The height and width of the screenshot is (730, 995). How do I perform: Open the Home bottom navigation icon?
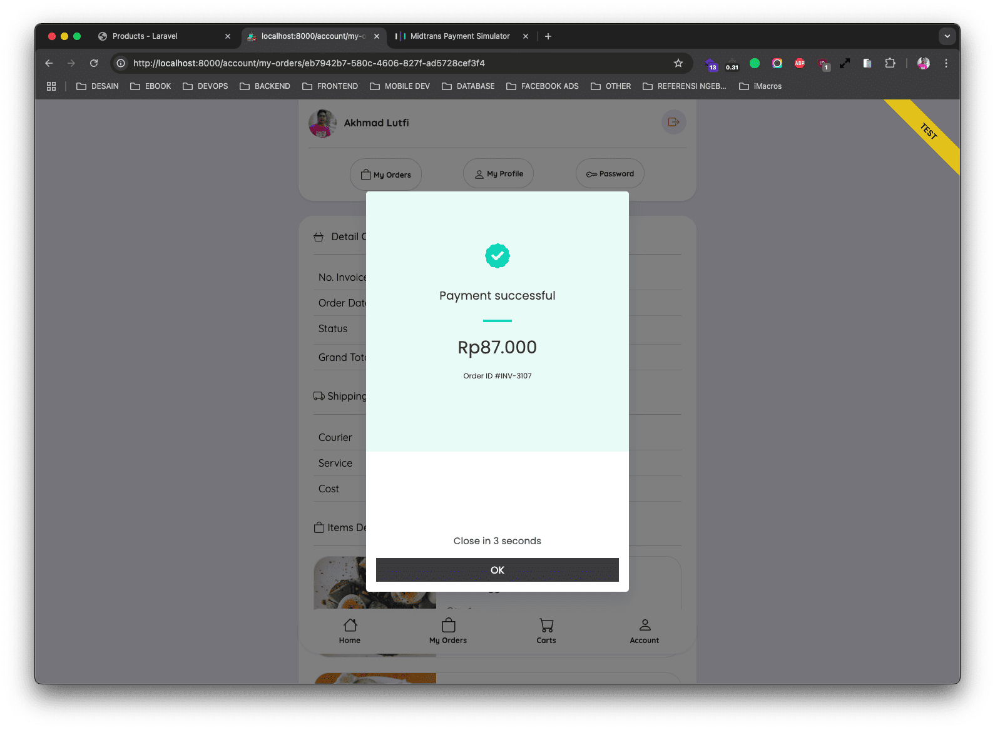(x=350, y=631)
